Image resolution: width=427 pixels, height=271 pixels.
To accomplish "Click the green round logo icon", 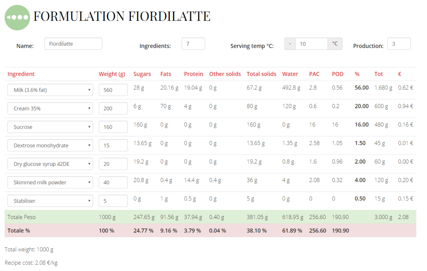I will click(17, 18).
